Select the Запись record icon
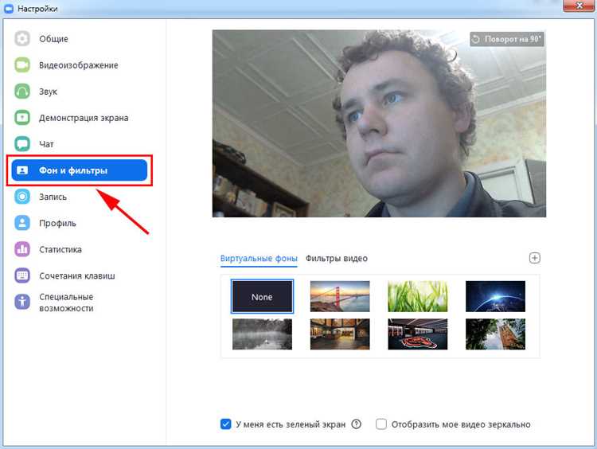 pos(22,197)
